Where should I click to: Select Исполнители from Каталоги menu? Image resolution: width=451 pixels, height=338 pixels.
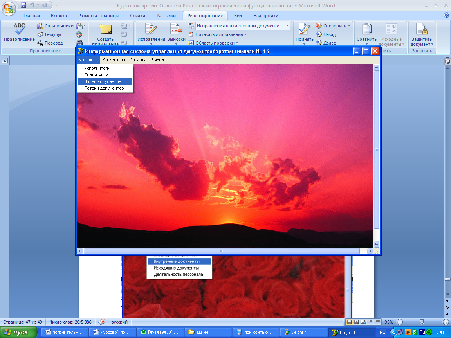coord(105,68)
